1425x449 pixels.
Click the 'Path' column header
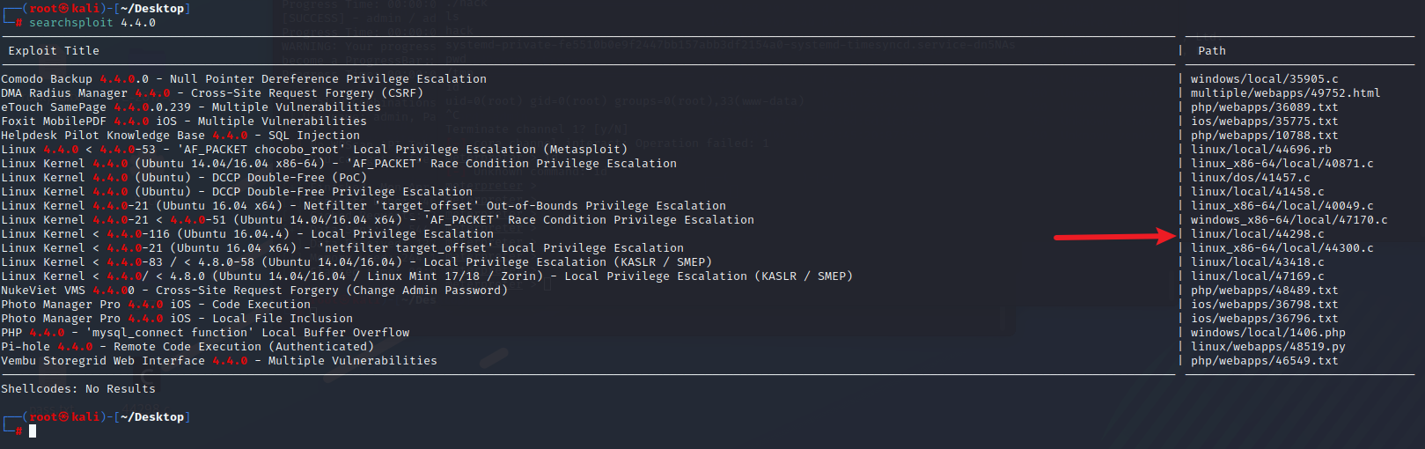click(x=1211, y=51)
